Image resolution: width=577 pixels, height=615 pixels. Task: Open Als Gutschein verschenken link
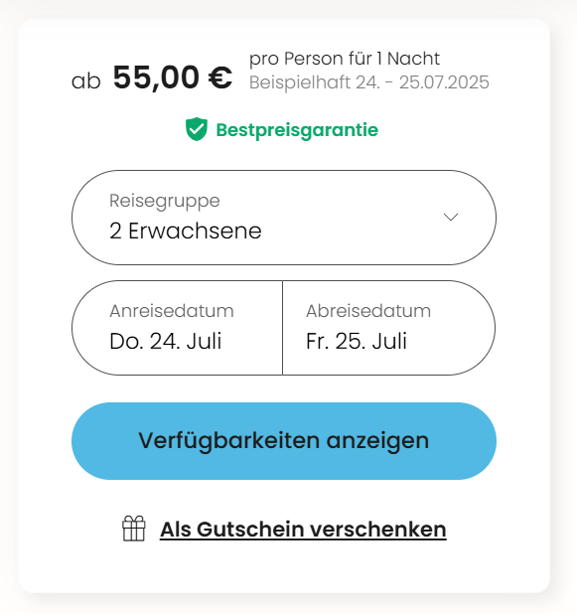click(303, 530)
